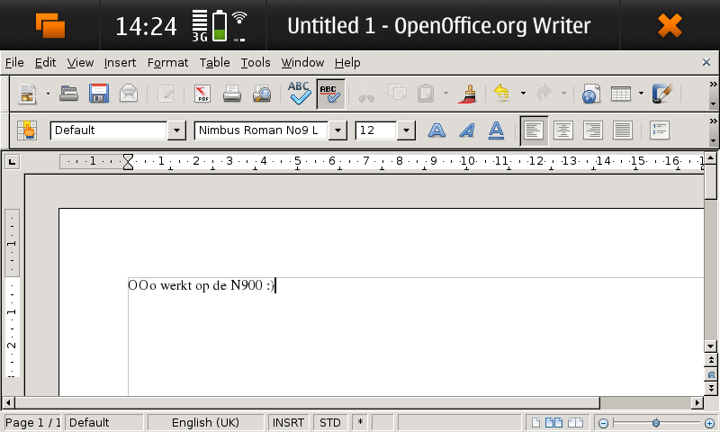Select book view layout icon
This screenshot has height=432, width=720.
pyautogui.click(x=575, y=422)
